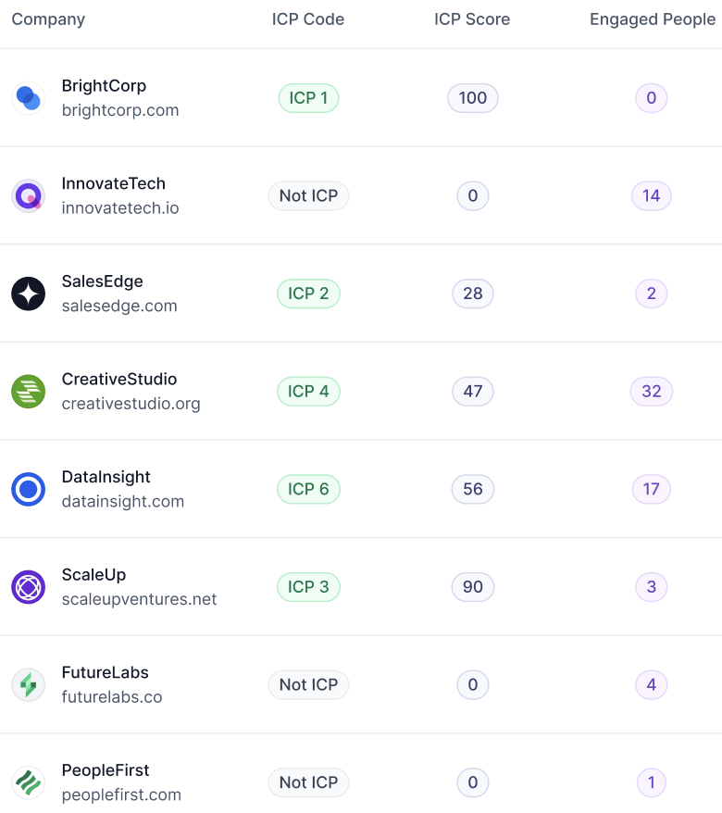Click the ICP 1 badge for BrightCorp

click(308, 98)
